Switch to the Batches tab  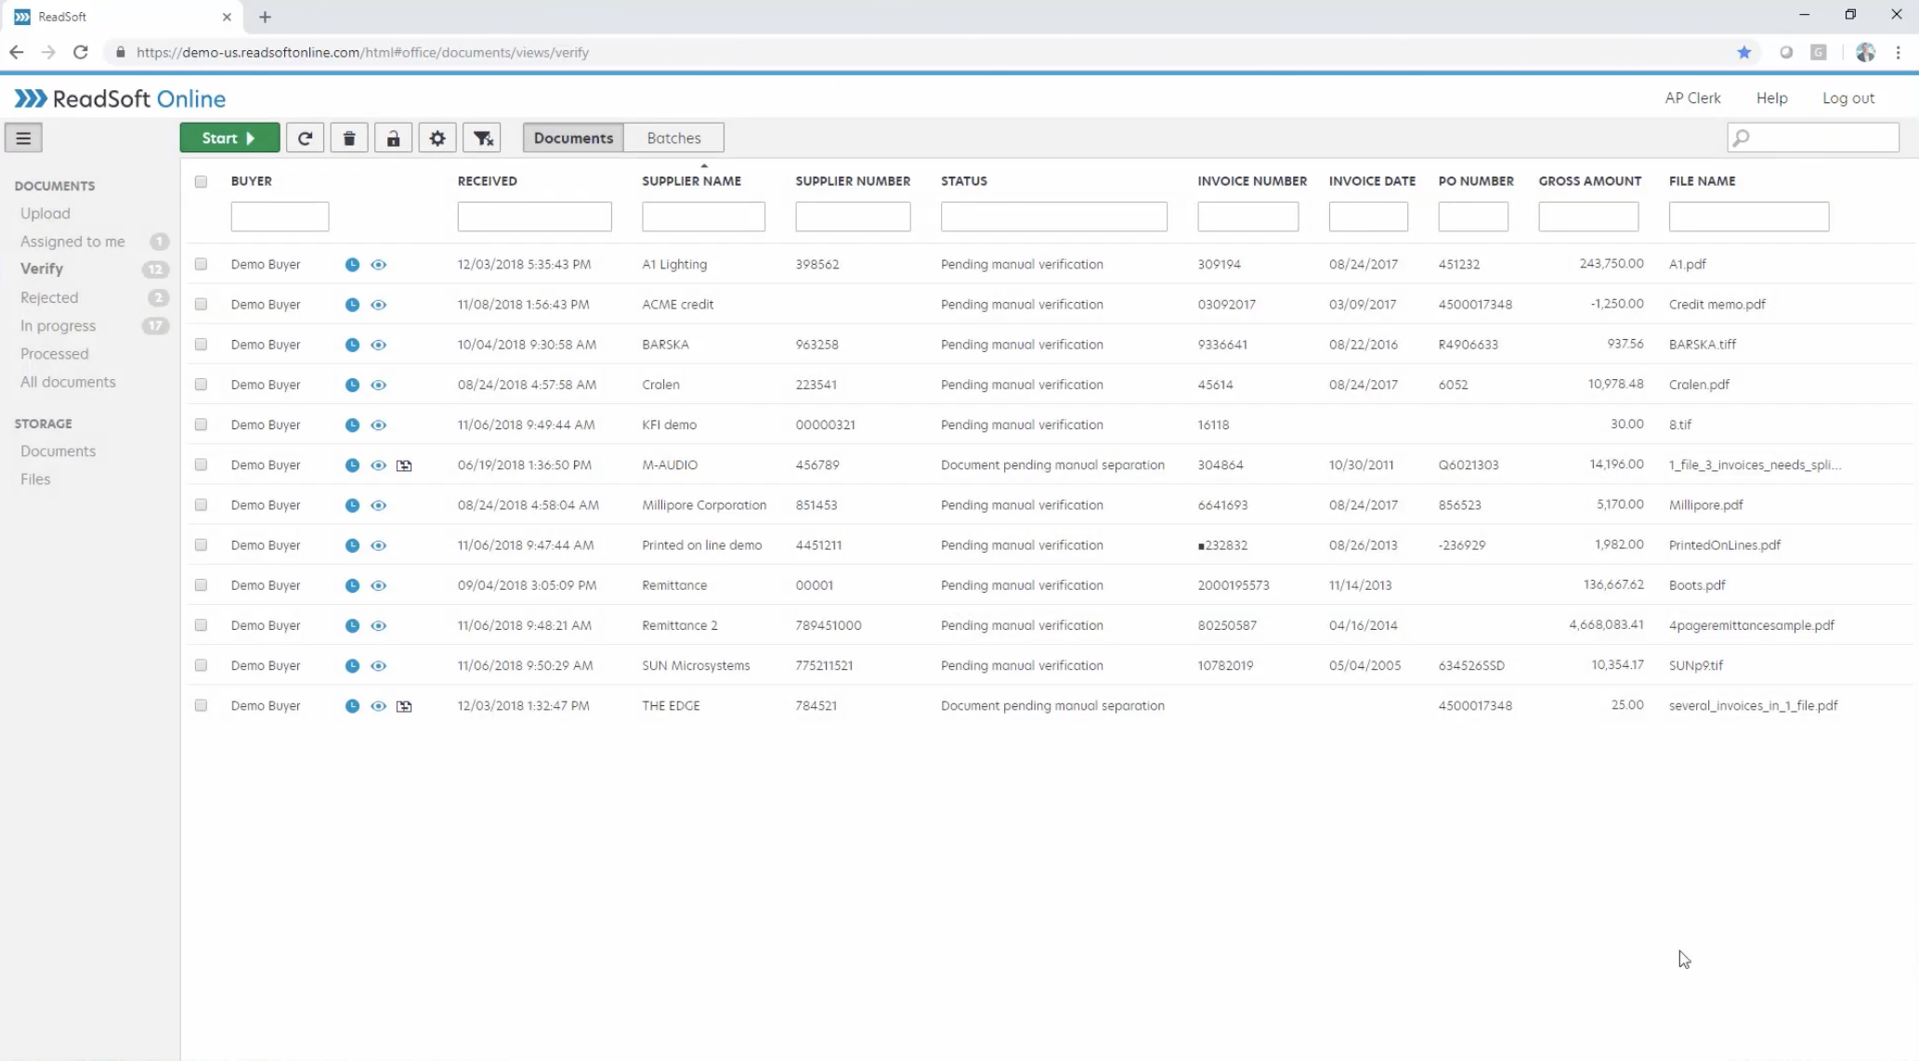pos(673,138)
